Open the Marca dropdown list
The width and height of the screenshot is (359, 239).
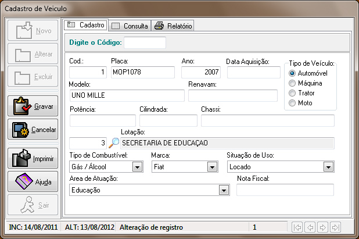click(211, 167)
